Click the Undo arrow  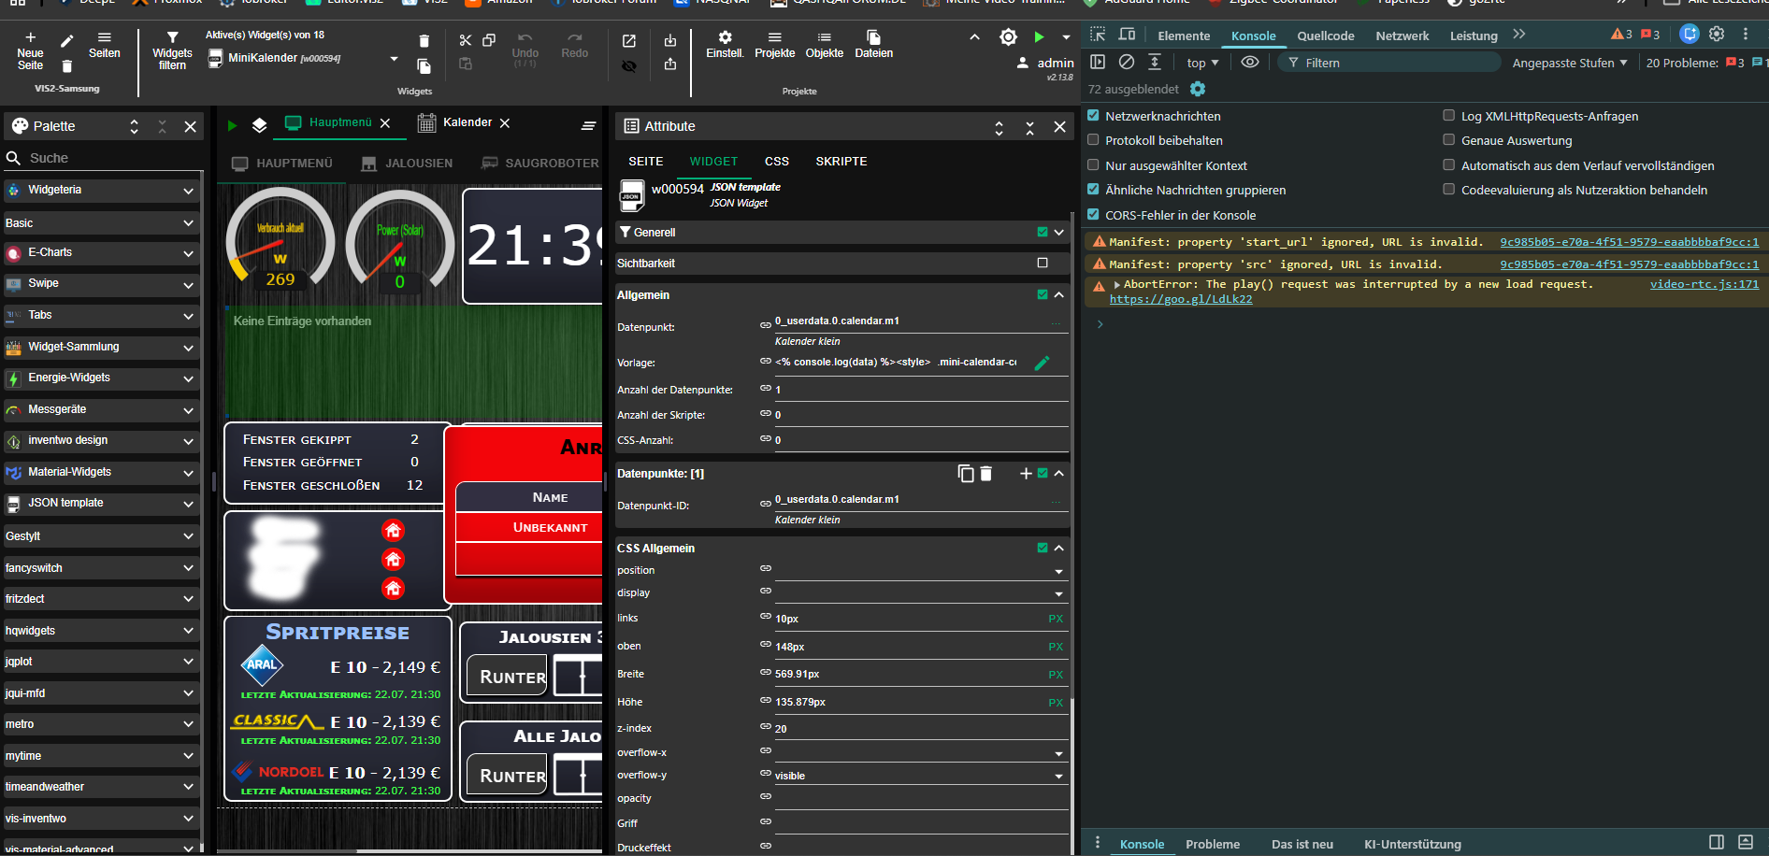click(525, 38)
